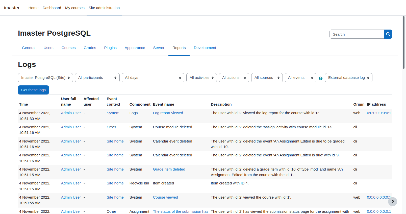Click the Time column header
This screenshot has width=406, height=214.
23,104
